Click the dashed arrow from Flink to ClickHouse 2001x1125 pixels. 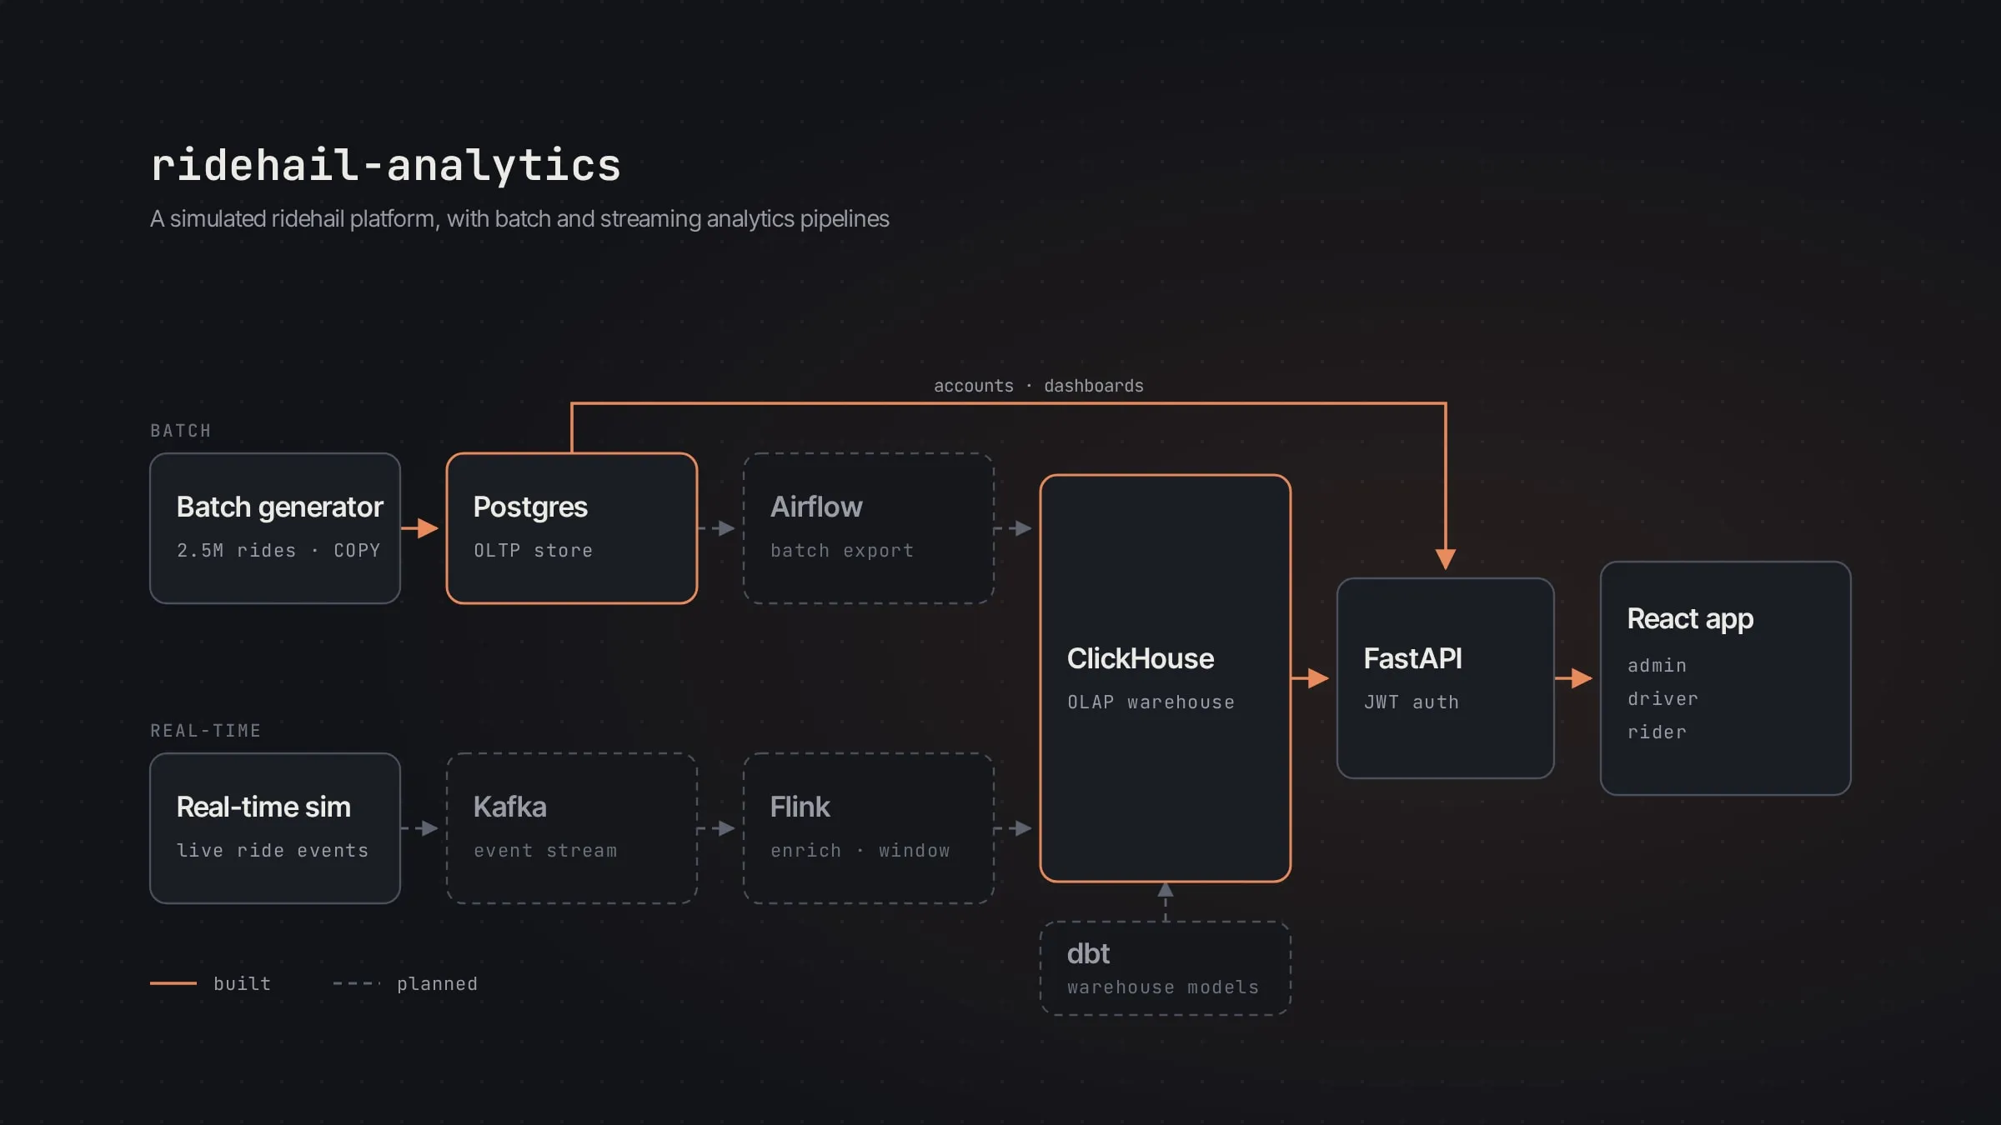point(1014,828)
